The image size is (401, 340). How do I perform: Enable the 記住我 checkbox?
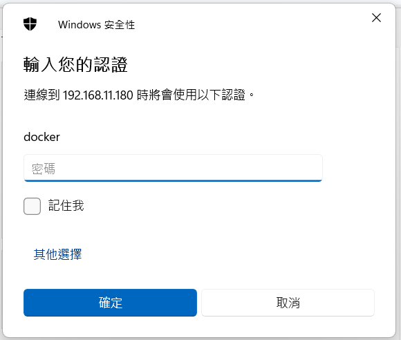[32, 206]
